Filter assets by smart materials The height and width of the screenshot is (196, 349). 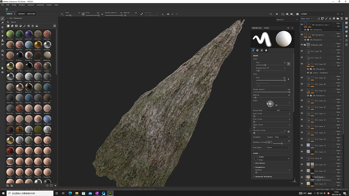[x=12, y=26]
